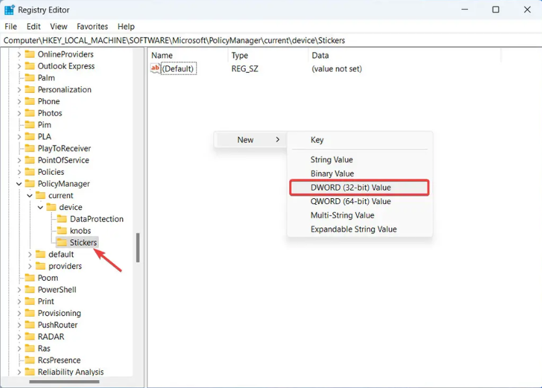Click the DataProtection folder icon
The width and height of the screenshot is (542, 388).
tap(62, 218)
